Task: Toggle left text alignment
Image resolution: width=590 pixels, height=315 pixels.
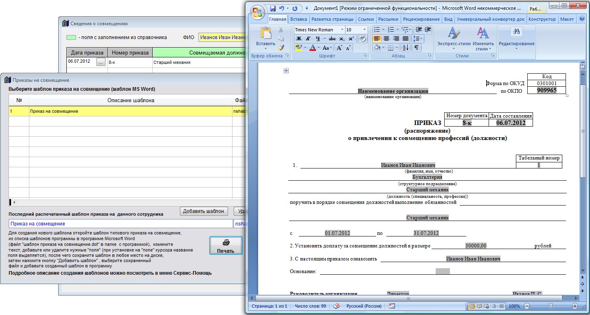Action: pos(377,39)
